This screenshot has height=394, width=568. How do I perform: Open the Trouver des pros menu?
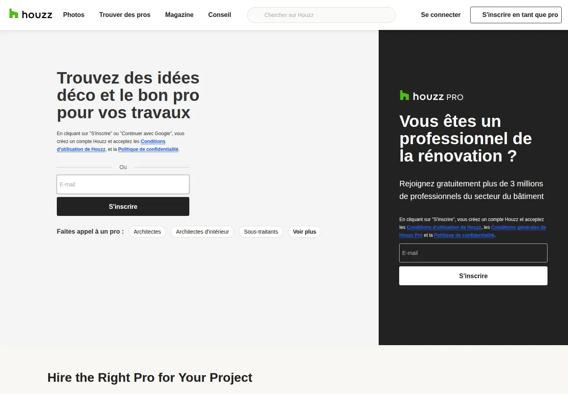pos(125,15)
